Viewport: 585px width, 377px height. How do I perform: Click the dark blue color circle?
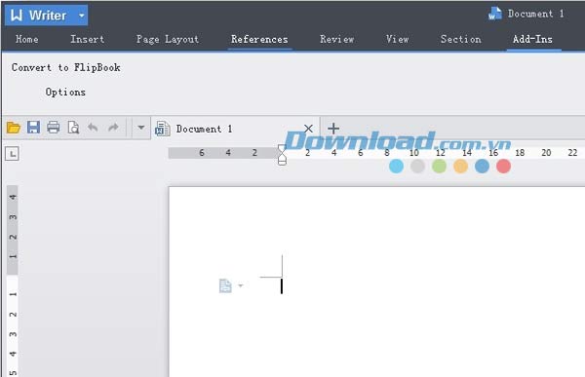tap(482, 166)
